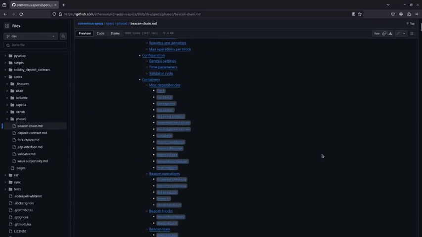The height and width of the screenshot is (237, 422).
Task: Expand the altair folder
Action: pyautogui.click(x=7, y=91)
